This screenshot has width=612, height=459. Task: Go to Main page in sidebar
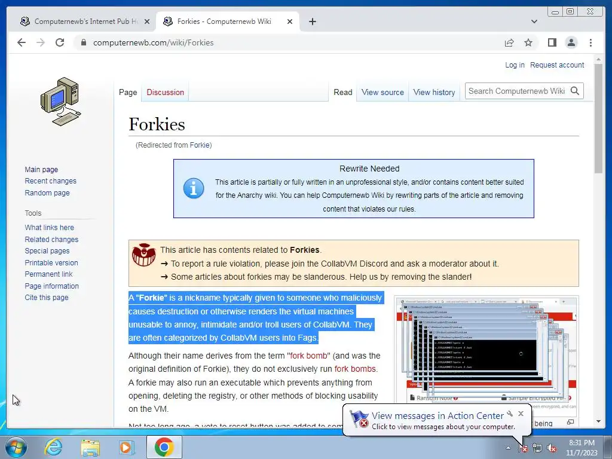[x=41, y=169]
